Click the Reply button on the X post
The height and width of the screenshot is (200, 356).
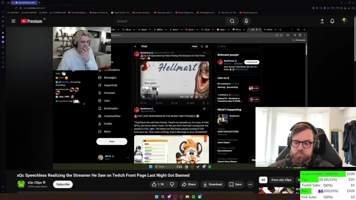pyautogui.click(x=195, y=46)
